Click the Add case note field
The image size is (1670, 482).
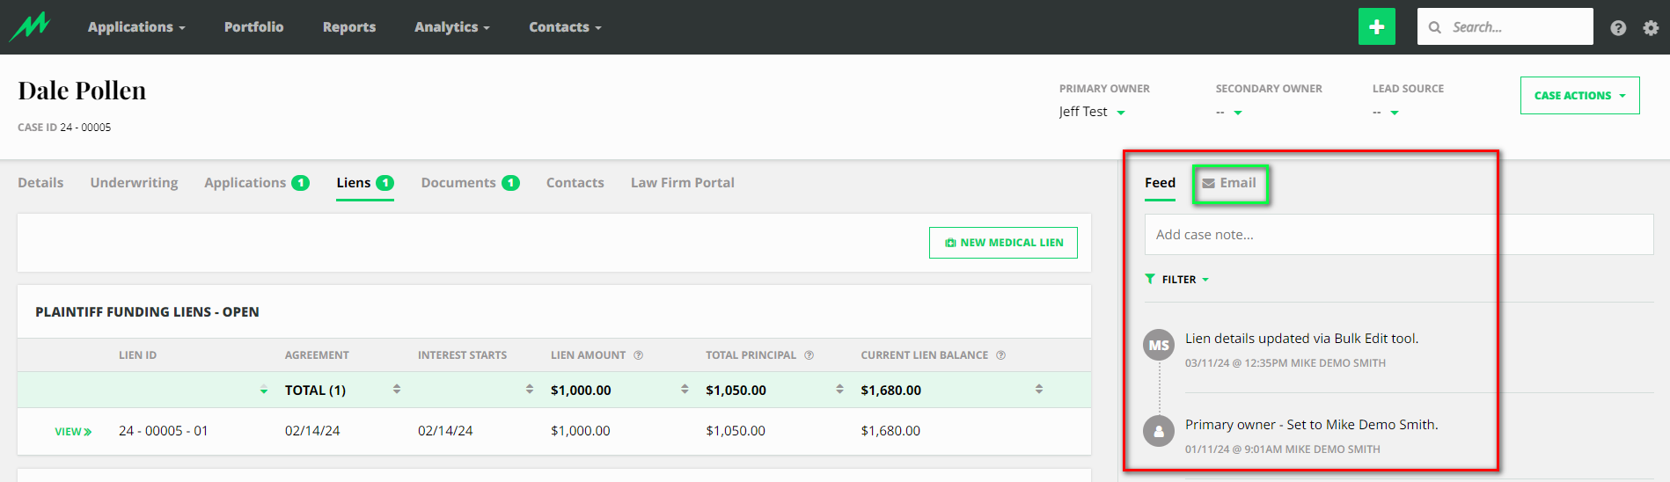[1320, 235]
